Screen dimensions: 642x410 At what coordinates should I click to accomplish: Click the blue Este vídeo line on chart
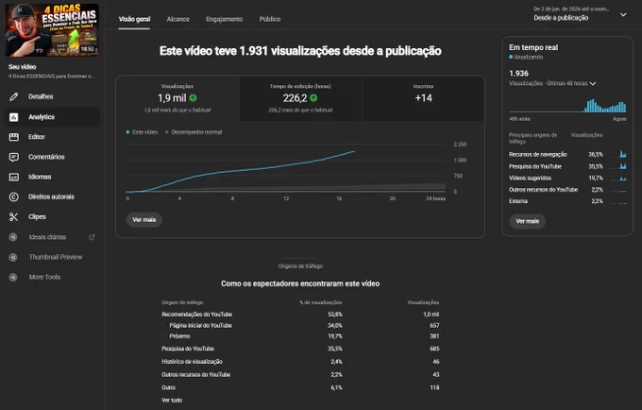pyautogui.click(x=242, y=170)
